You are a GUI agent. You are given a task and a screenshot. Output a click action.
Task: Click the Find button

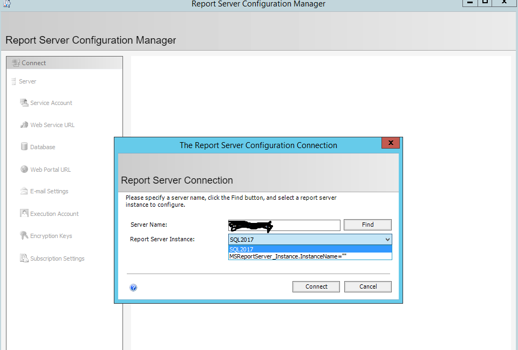(x=367, y=225)
